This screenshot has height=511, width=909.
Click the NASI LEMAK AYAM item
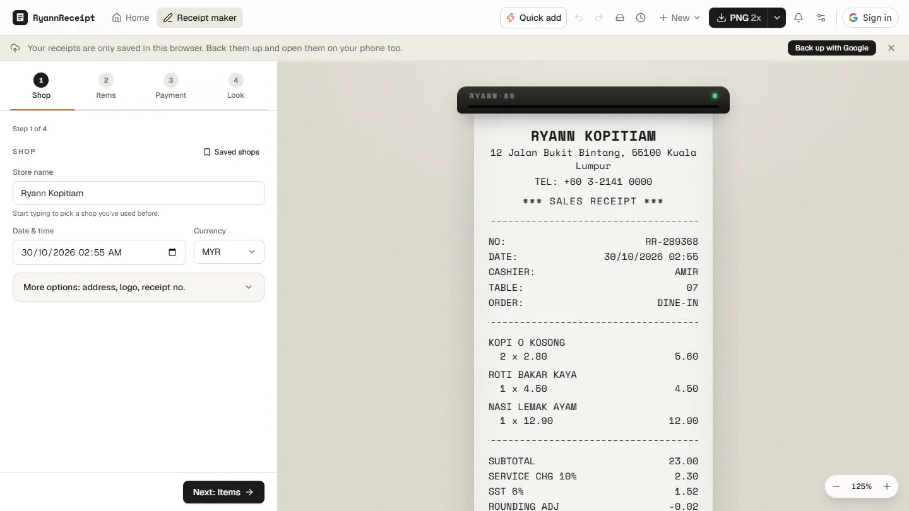tap(533, 407)
